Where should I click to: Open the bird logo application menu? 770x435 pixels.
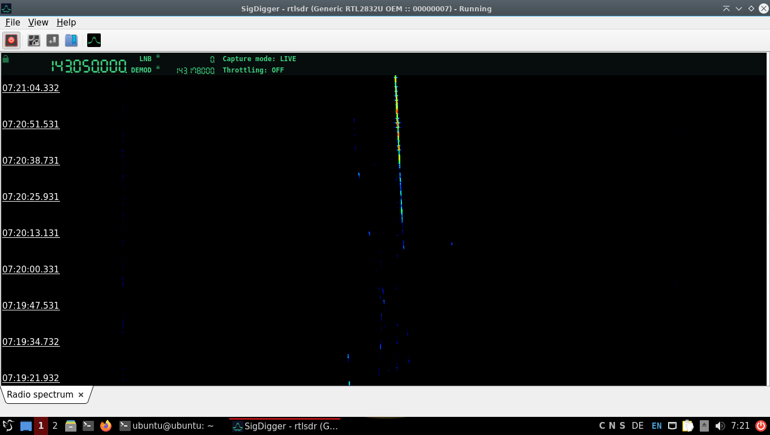[8, 425]
